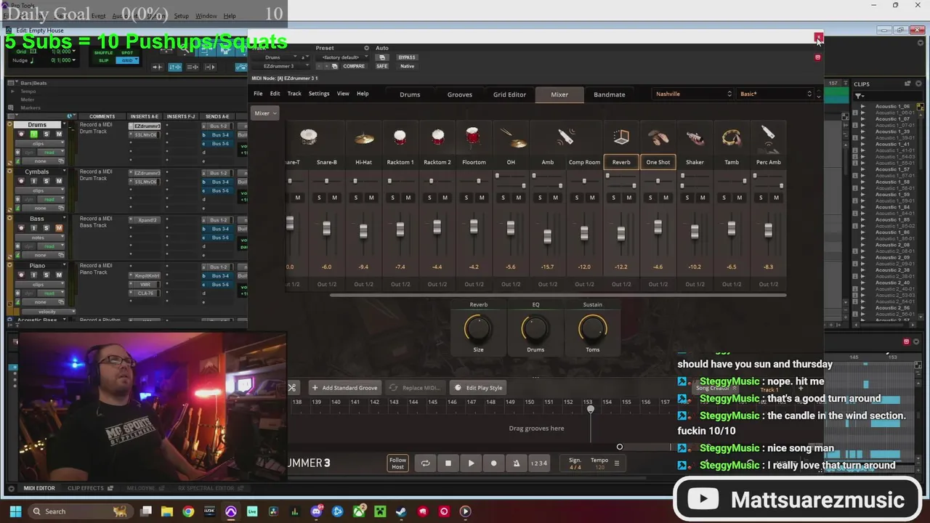Viewport: 930px width, 523px height.
Task: Open the Drums track name dropdown arrow
Action: 64,125
